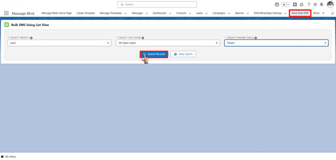Expand the Dashboards tab chevron
336x160 pixels.
170,13
